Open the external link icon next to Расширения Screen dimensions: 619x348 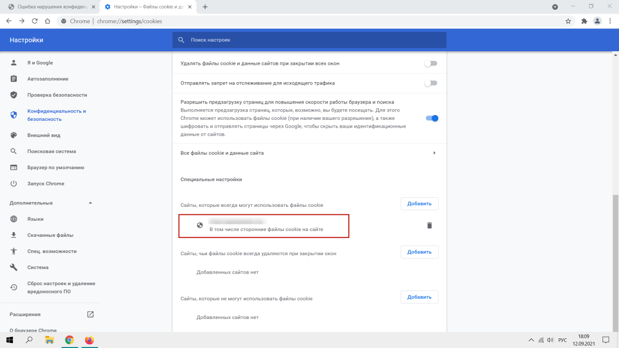[90, 314]
